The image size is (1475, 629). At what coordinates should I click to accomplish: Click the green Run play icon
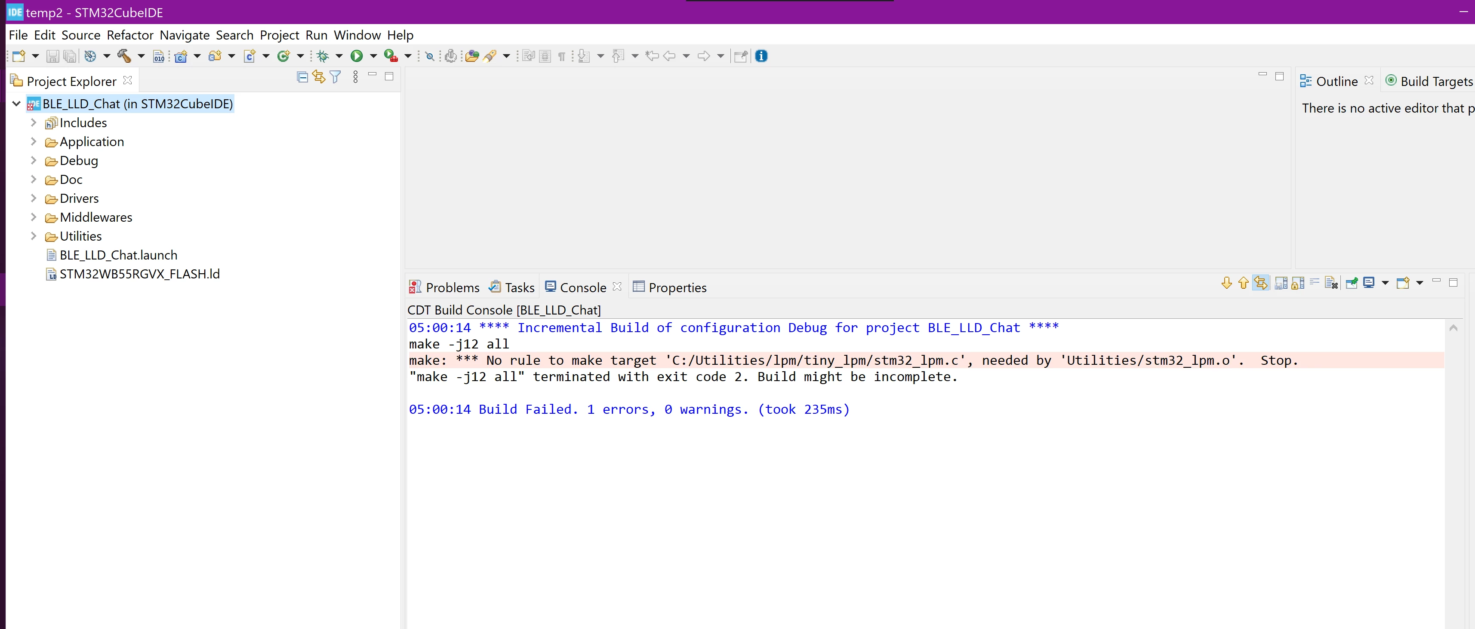click(x=357, y=56)
